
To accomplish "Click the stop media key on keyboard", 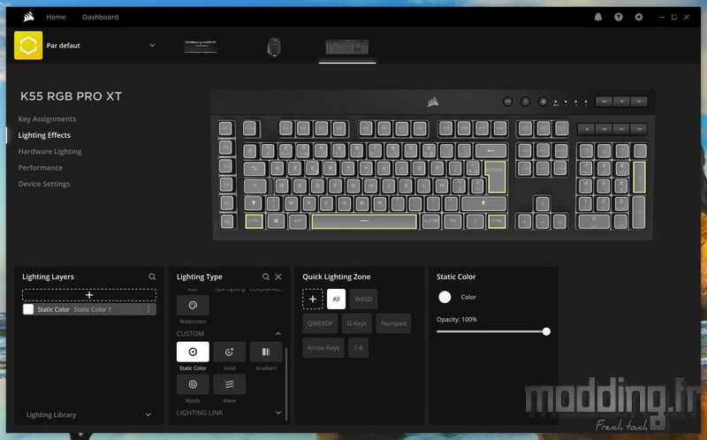I will tap(586, 129).
